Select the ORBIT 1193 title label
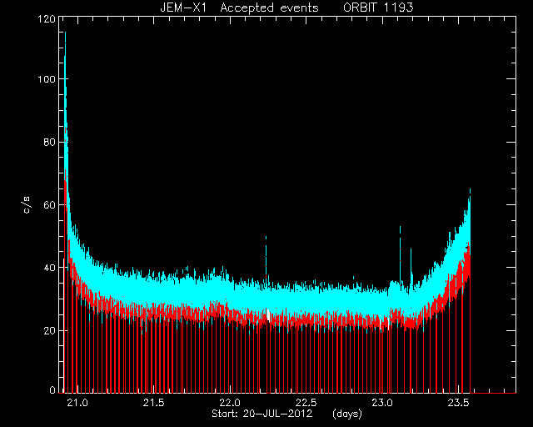Image resolution: width=533 pixels, height=427 pixels. click(x=378, y=8)
